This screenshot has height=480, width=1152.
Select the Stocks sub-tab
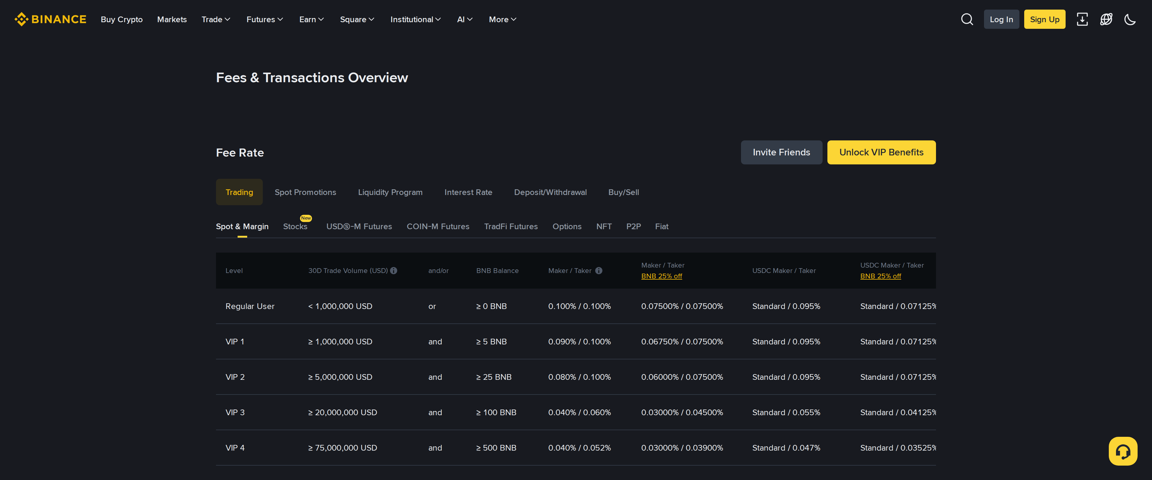(x=295, y=226)
